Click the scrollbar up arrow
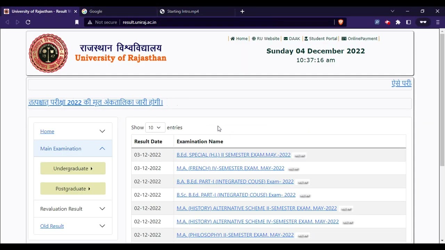Screen dimensions: 445x250 (442, 32)
